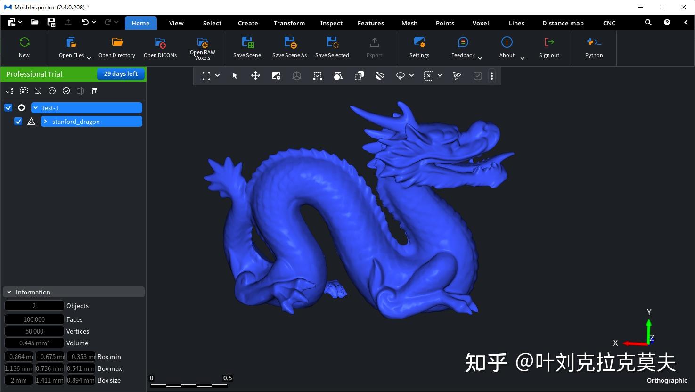Open the Undo history dropdown arrow
The image size is (695, 392).
(94, 22)
